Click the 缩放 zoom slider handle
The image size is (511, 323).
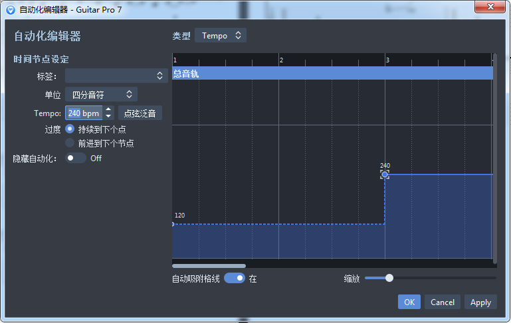389,278
